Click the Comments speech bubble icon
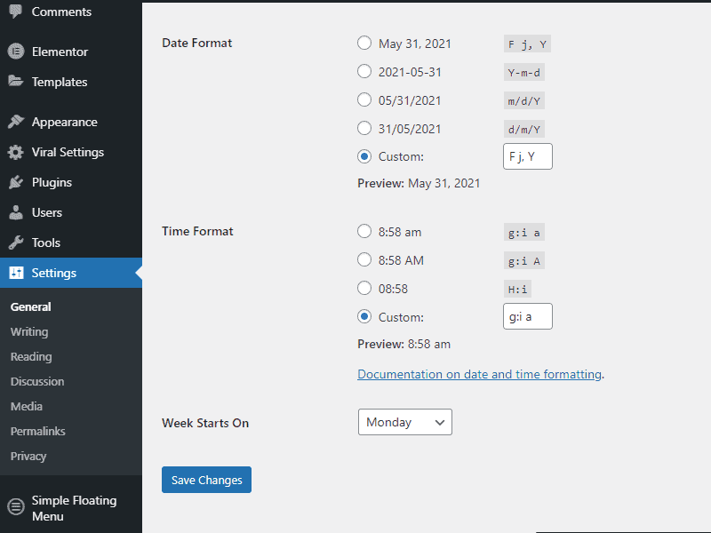Image resolution: width=711 pixels, height=533 pixels. pos(16,12)
